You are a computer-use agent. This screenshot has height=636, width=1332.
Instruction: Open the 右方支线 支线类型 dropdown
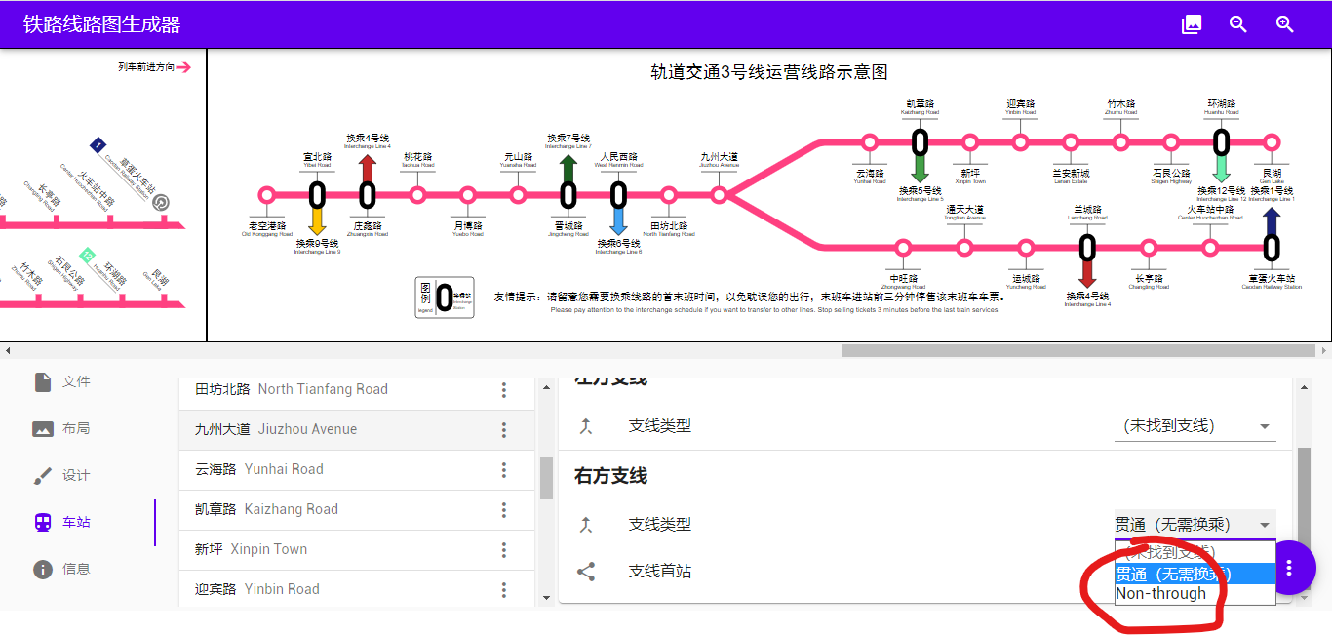[1190, 523]
